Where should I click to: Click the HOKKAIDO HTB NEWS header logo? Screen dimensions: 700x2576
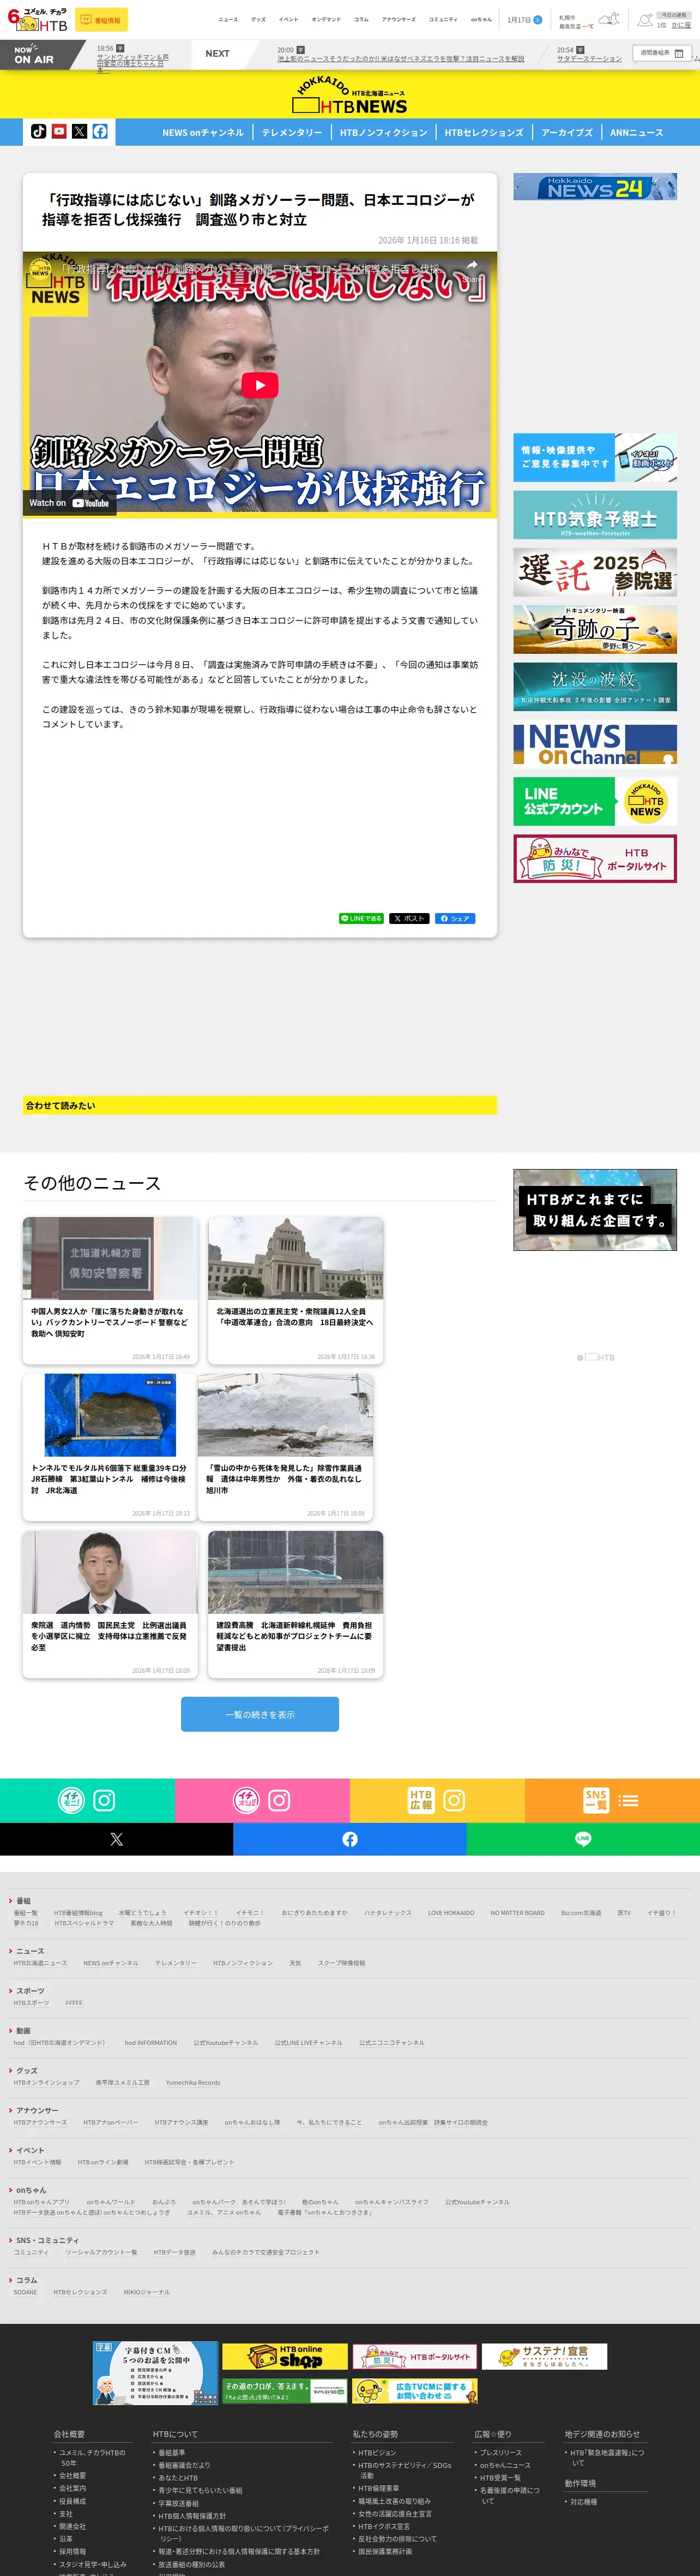click(x=349, y=96)
